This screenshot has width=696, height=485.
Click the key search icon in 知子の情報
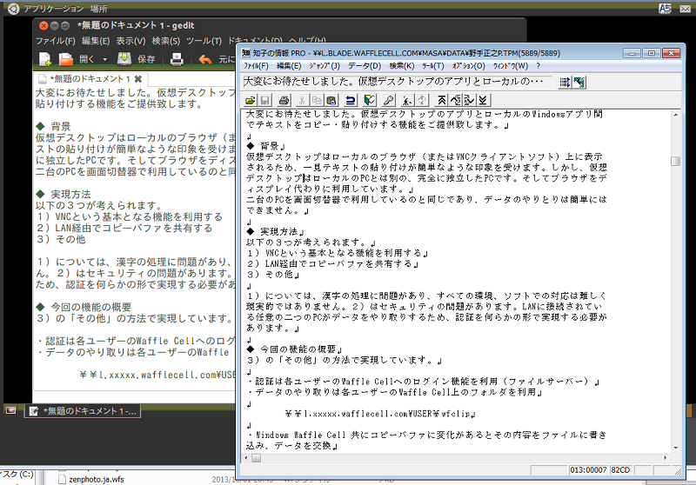tap(388, 100)
